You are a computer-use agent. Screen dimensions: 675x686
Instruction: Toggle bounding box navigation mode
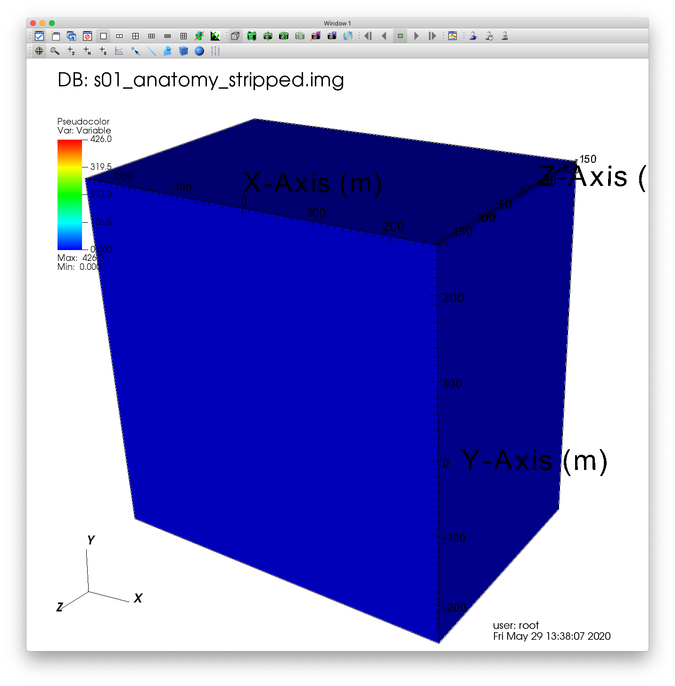click(x=235, y=36)
